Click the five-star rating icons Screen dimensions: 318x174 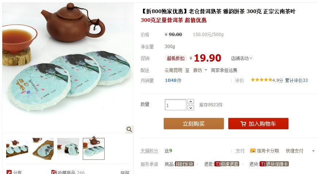(x=261, y=80)
